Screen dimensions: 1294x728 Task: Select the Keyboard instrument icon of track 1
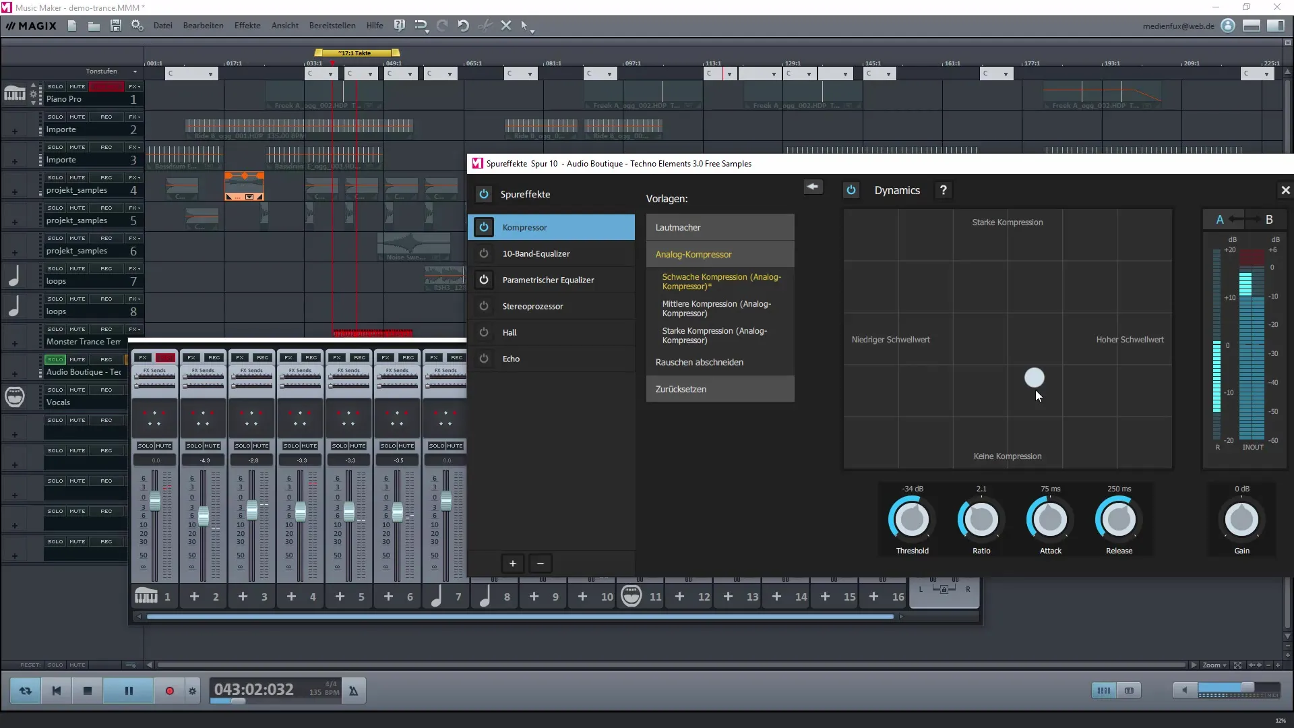[14, 94]
